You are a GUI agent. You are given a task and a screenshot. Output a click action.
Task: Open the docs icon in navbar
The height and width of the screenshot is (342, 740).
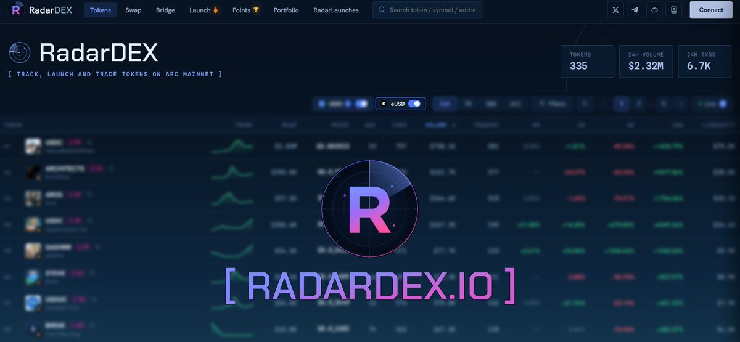point(674,10)
